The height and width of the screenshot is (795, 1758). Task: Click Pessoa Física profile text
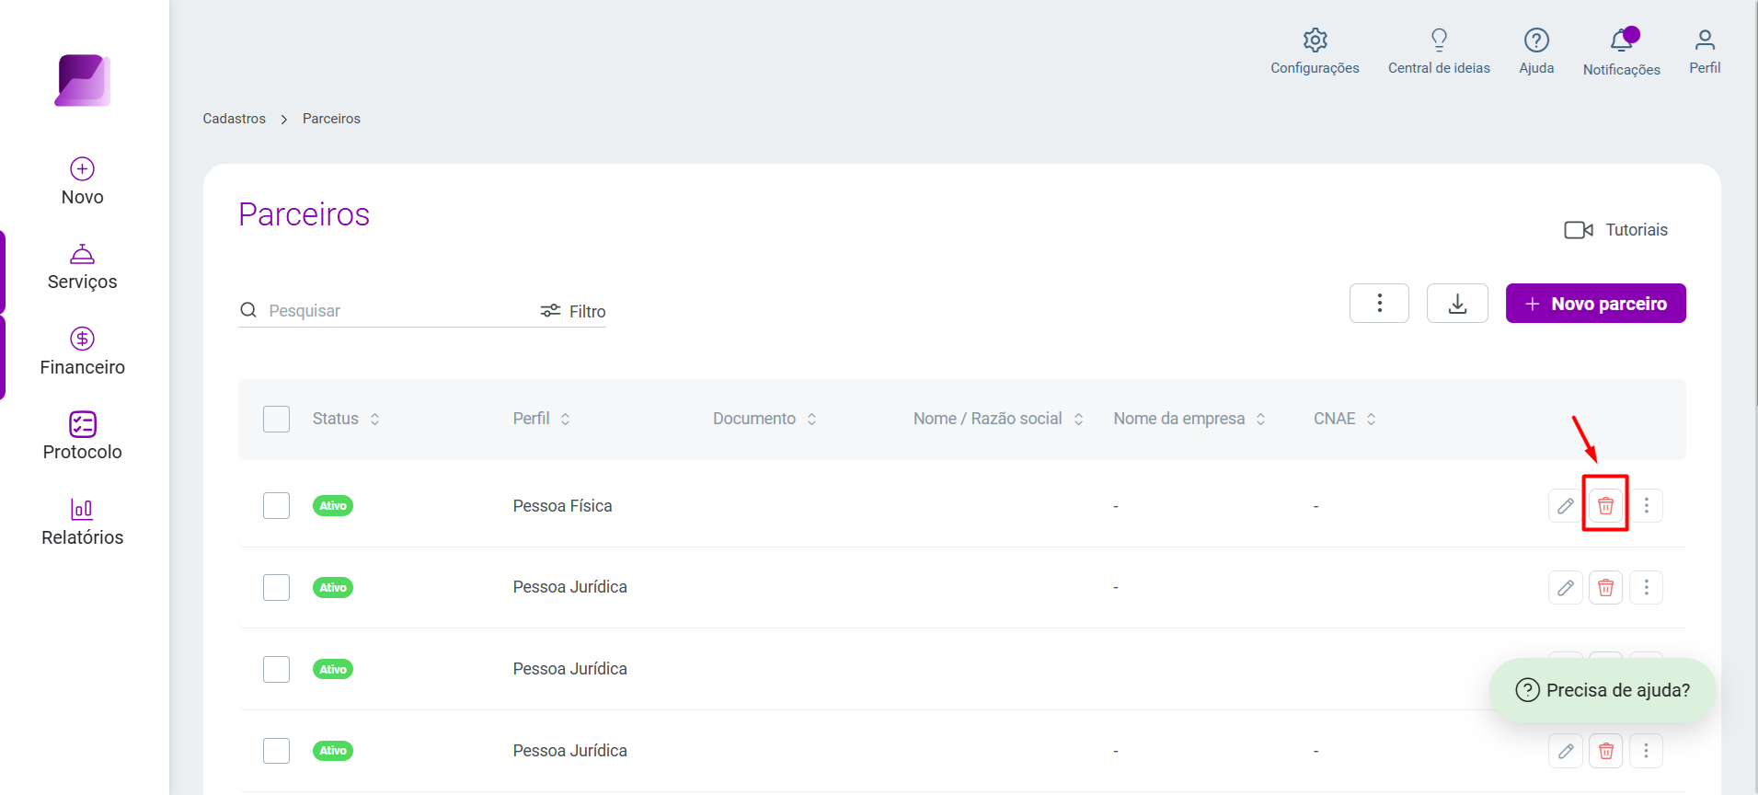[x=562, y=506]
